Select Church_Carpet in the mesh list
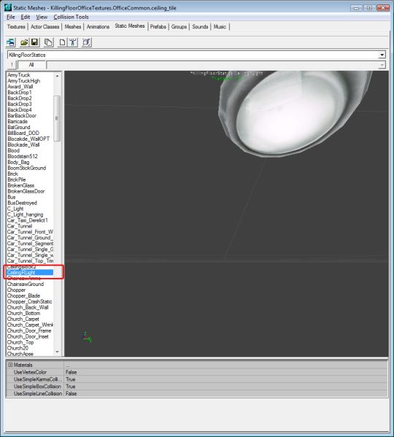394x437 pixels. [23, 319]
